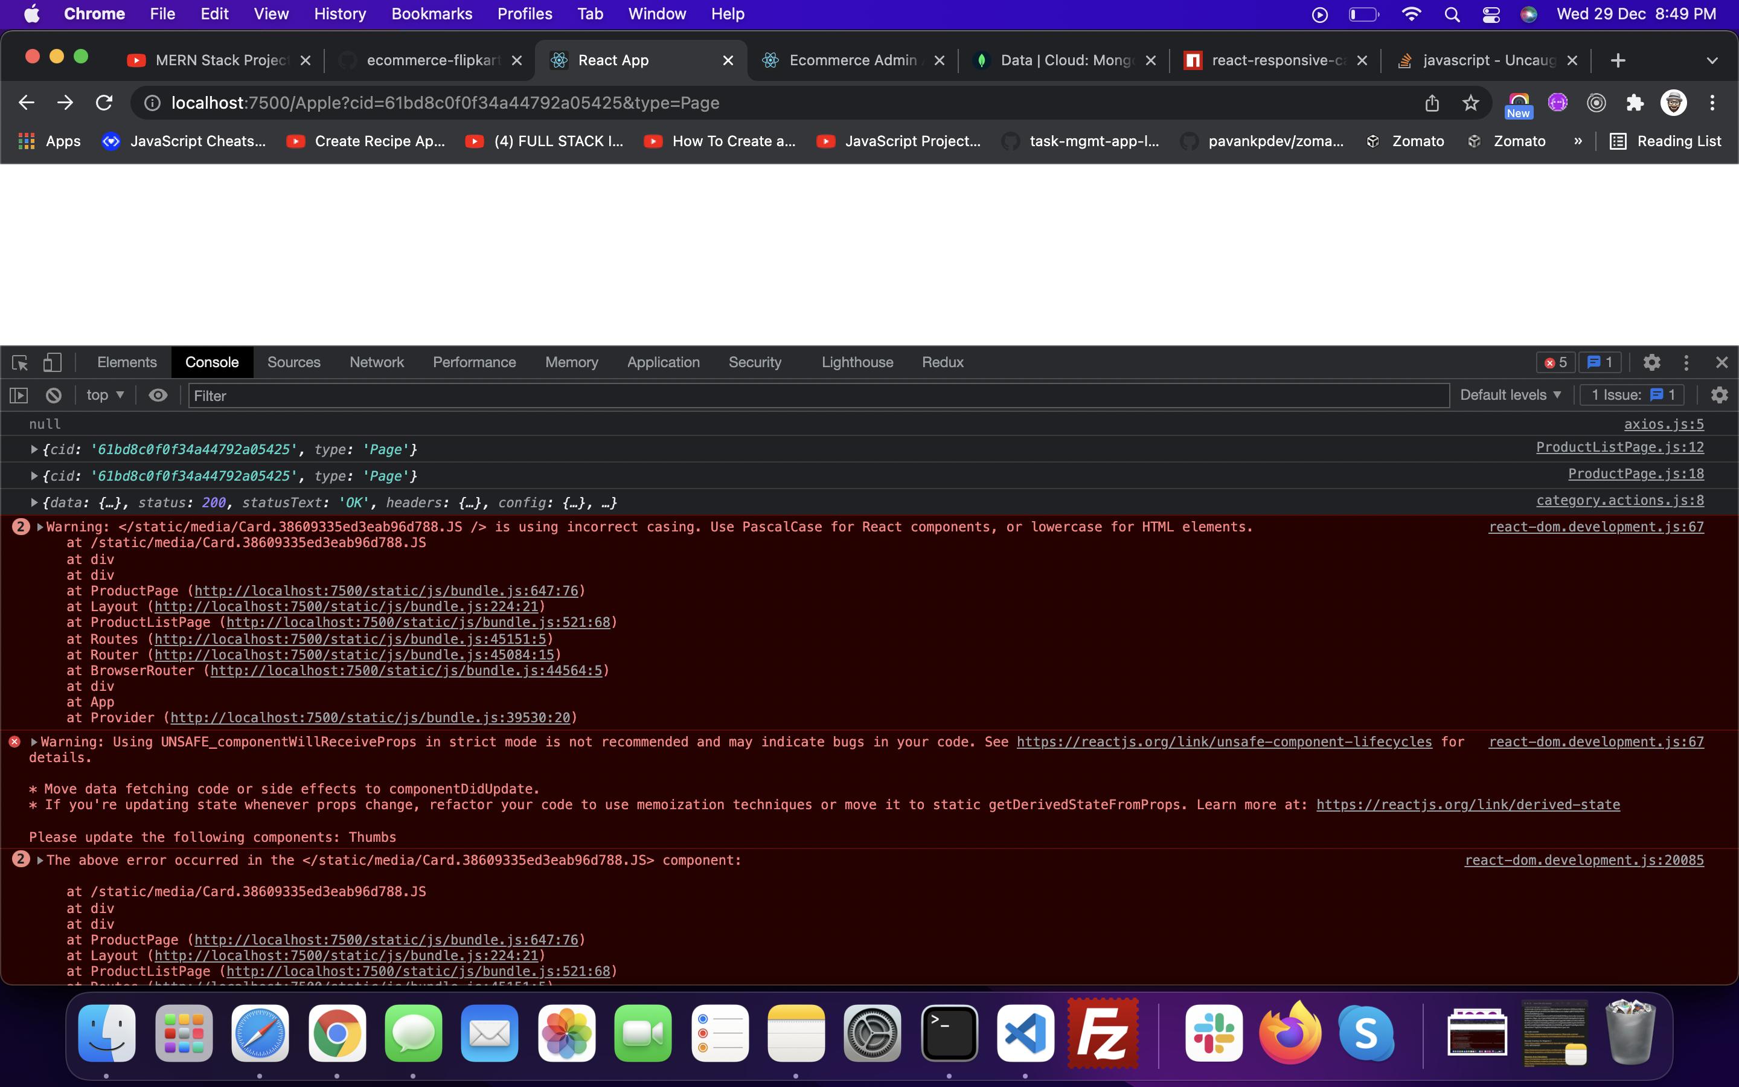
Task: Click the browser back arrow
Action: click(x=27, y=103)
